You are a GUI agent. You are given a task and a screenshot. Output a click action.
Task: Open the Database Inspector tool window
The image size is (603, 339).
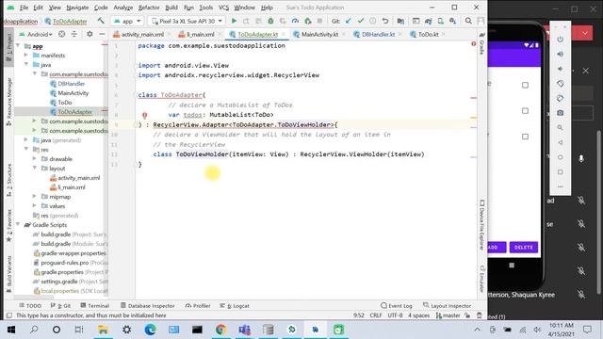148,305
